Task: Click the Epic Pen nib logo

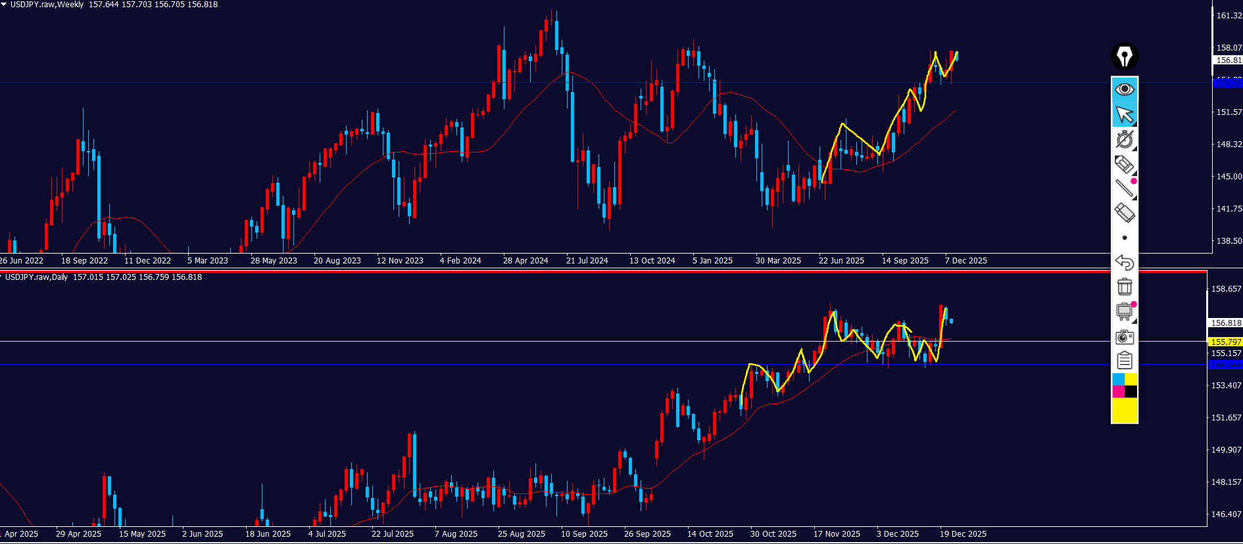Action: click(x=1125, y=57)
